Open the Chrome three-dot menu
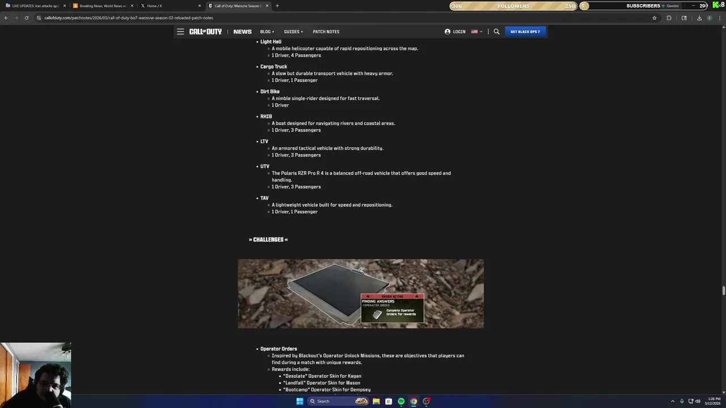 pos(720,18)
